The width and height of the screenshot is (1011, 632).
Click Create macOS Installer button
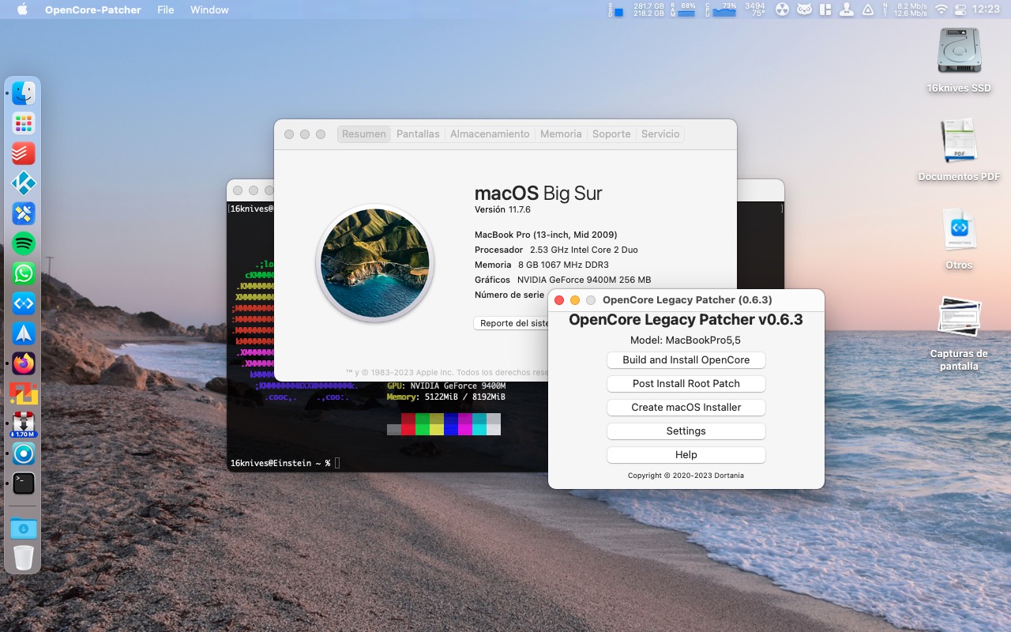coord(686,408)
